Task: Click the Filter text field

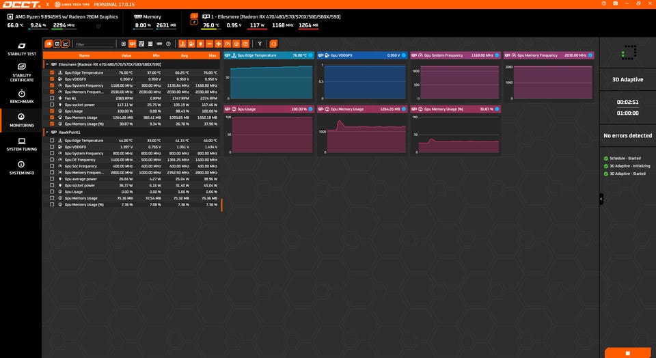Action: tap(94, 44)
